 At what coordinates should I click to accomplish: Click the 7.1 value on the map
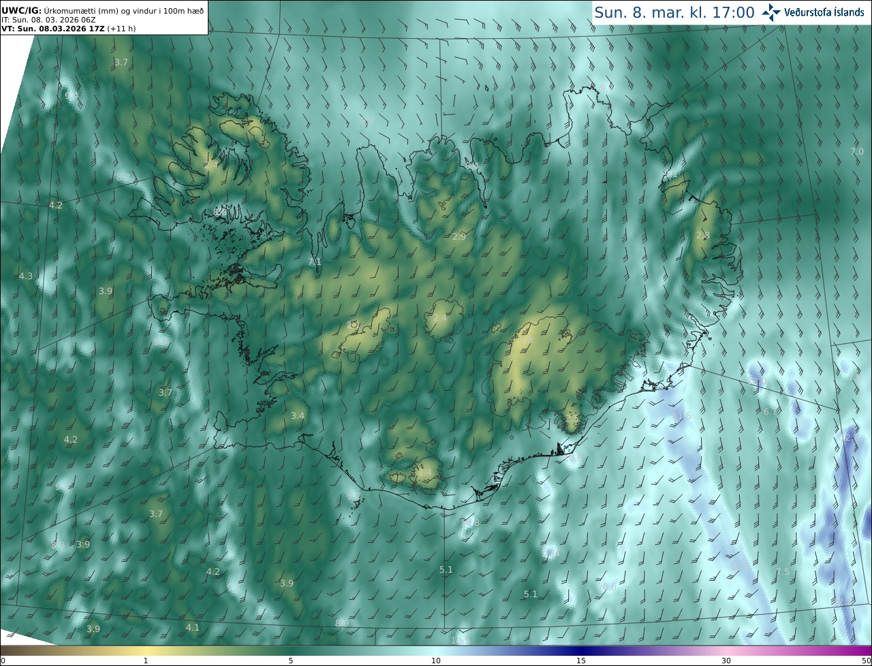[315, 261]
